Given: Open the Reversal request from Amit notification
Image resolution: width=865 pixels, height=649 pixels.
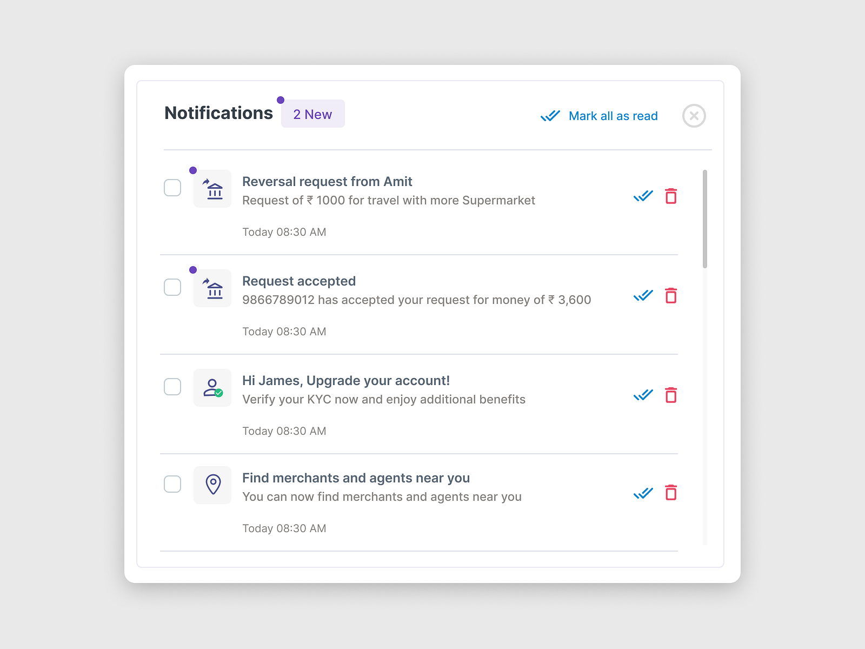Looking at the screenshot, I should [x=327, y=182].
